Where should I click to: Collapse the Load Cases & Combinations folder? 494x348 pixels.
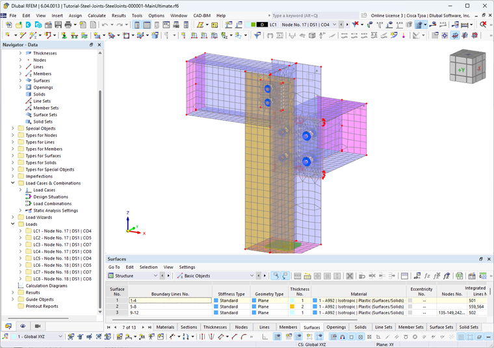point(13,183)
